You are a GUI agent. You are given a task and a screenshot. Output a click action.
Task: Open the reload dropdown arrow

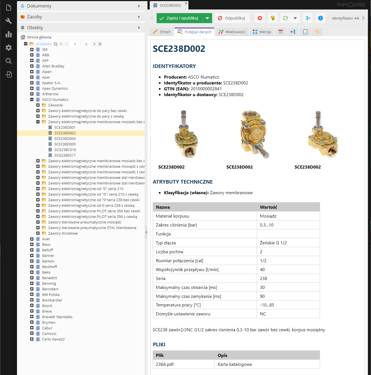coord(295,18)
